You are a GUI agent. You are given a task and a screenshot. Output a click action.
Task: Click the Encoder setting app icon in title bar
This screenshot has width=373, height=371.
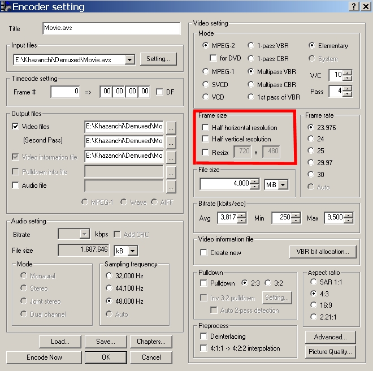[6, 7]
